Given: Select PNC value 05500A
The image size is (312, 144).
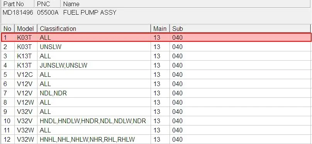Looking at the screenshot, I should tap(48, 12).
